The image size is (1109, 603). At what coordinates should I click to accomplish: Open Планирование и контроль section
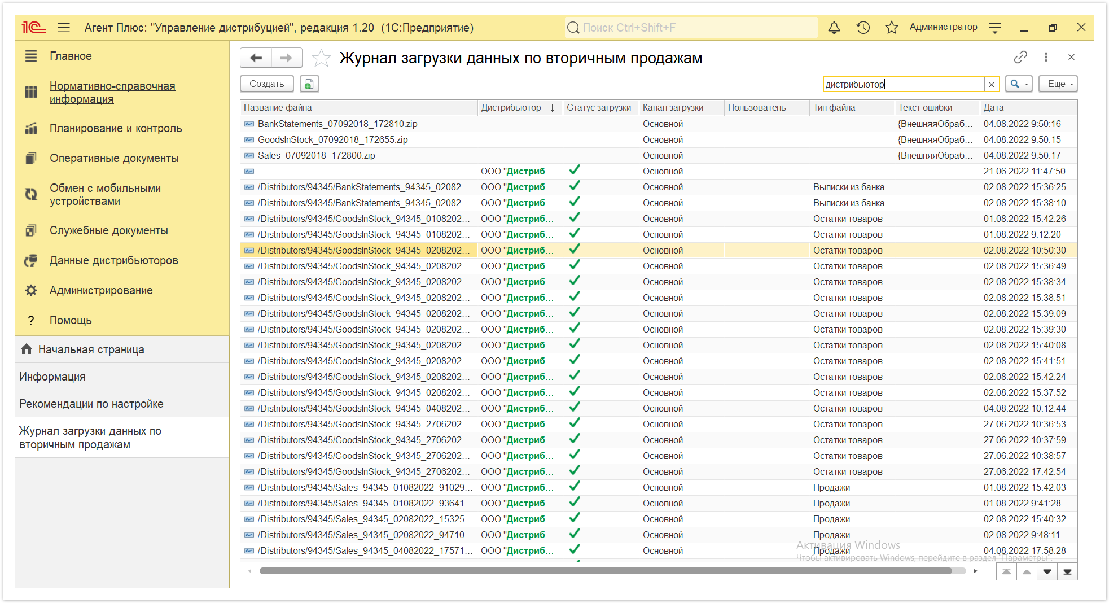[x=116, y=128]
